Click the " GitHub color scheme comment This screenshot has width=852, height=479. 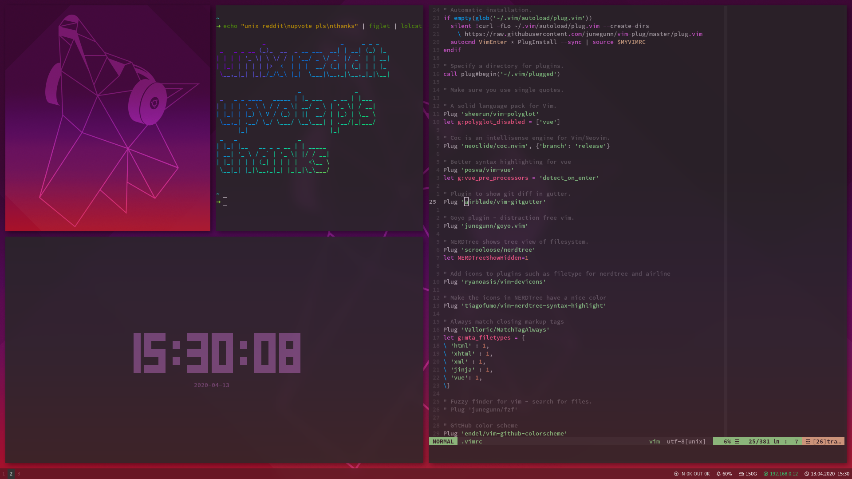[481, 425]
